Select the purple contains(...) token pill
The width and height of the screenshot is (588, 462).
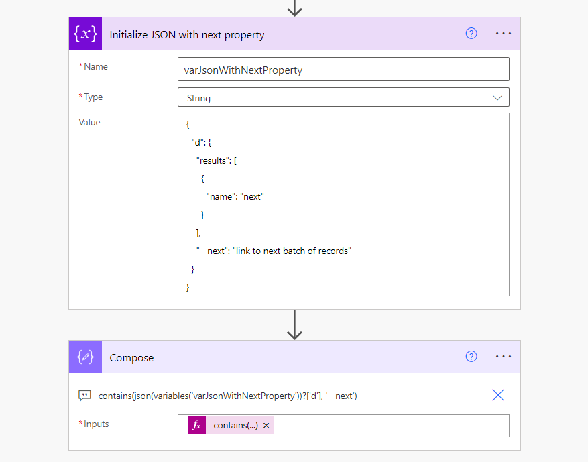tap(228, 425)
